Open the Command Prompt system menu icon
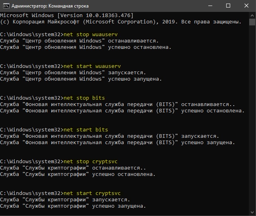256x216 pixels. tap(6, 6)
